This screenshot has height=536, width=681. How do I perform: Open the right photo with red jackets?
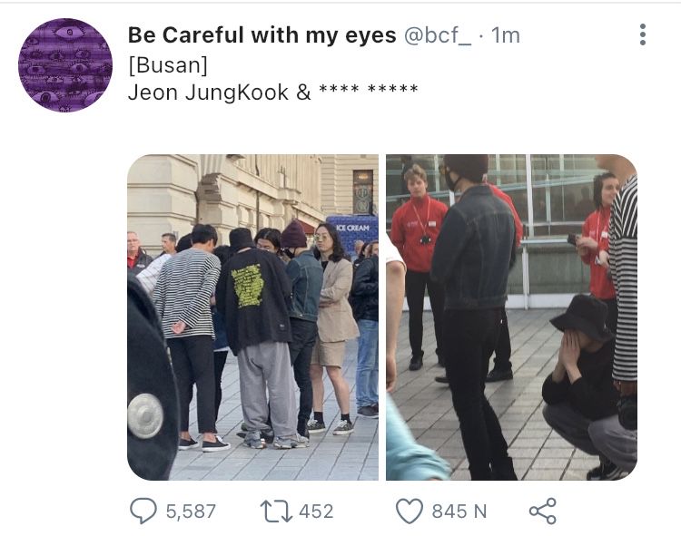click(x=511, y=317)
